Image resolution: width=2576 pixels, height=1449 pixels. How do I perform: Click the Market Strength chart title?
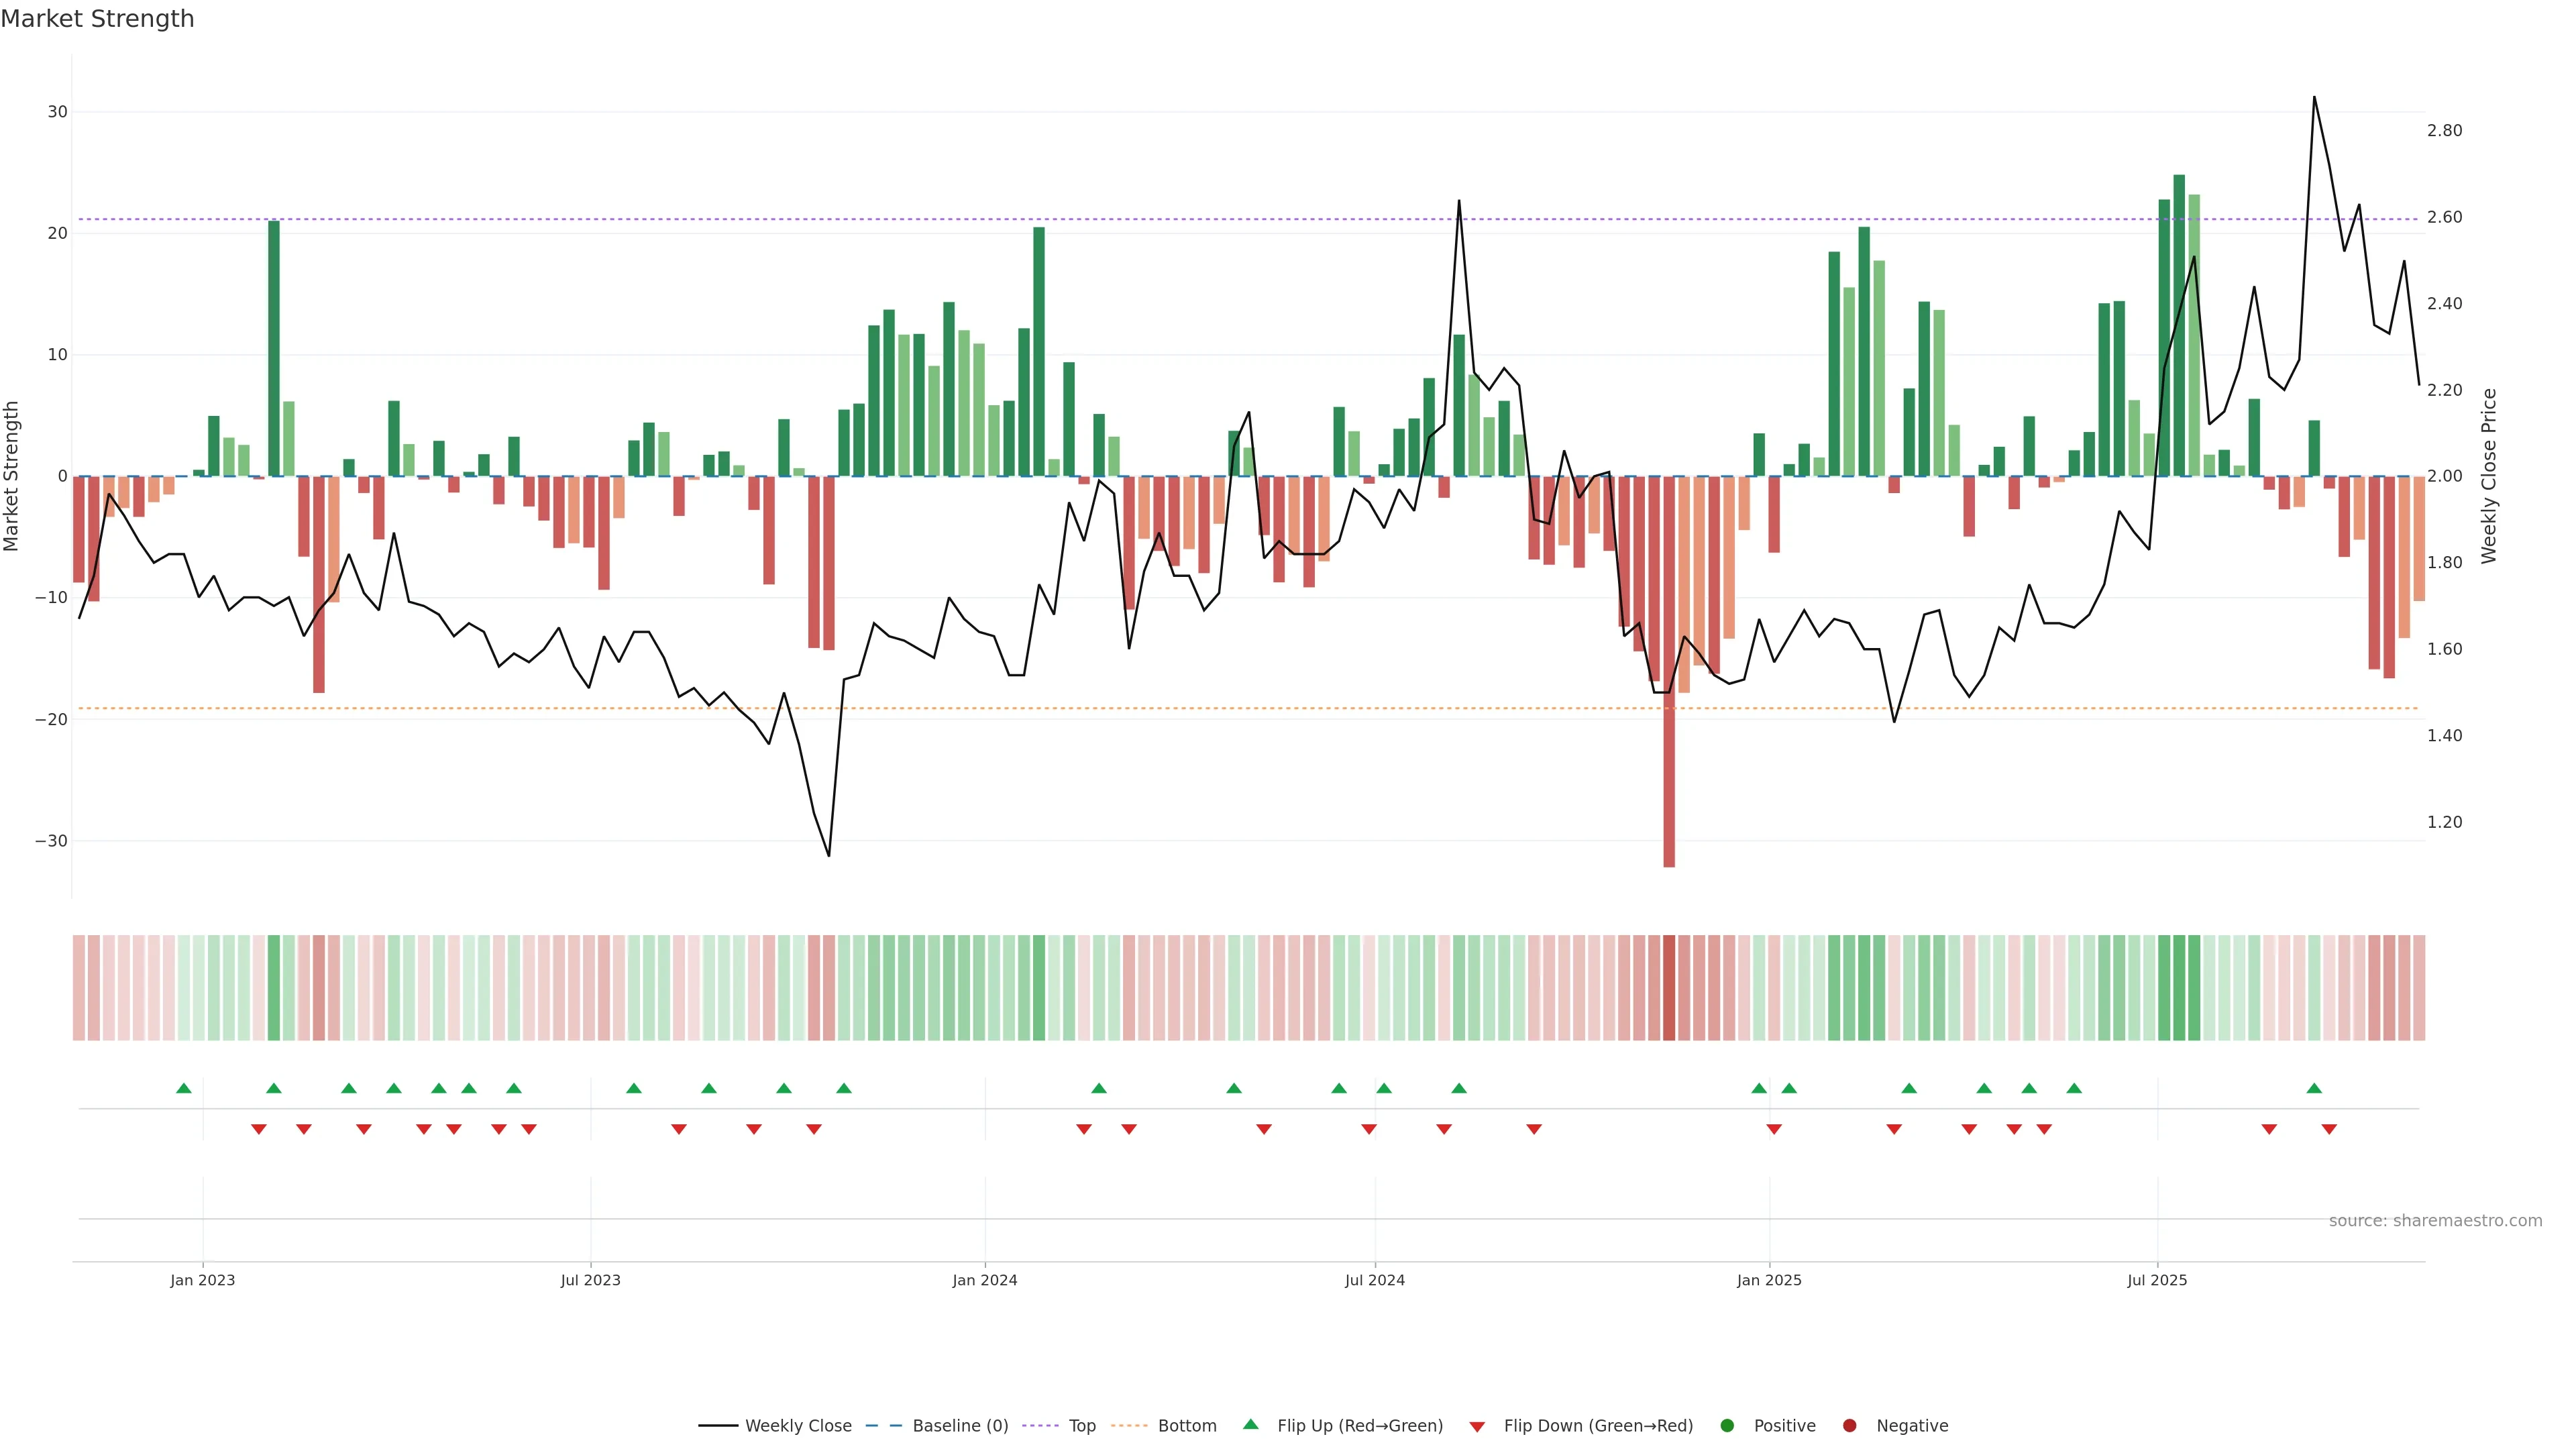[97, 19]
